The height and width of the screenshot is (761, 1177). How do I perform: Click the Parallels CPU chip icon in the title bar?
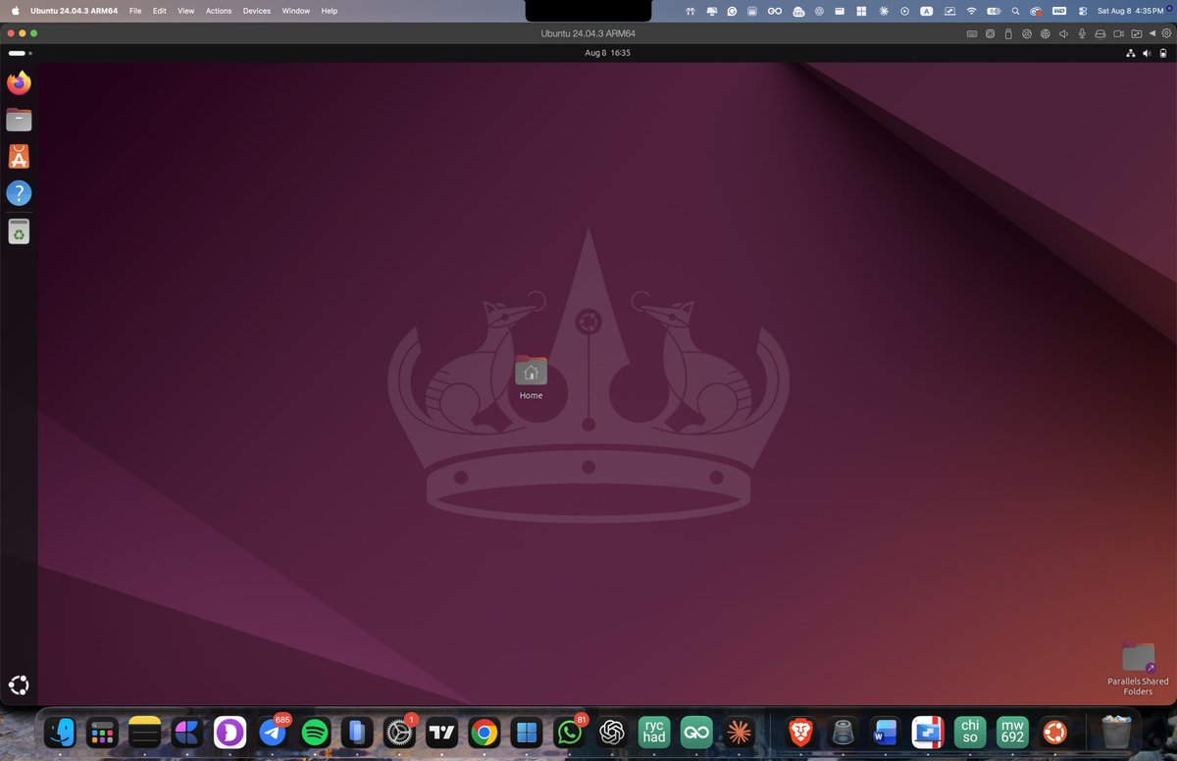click(x=990, y=33)
